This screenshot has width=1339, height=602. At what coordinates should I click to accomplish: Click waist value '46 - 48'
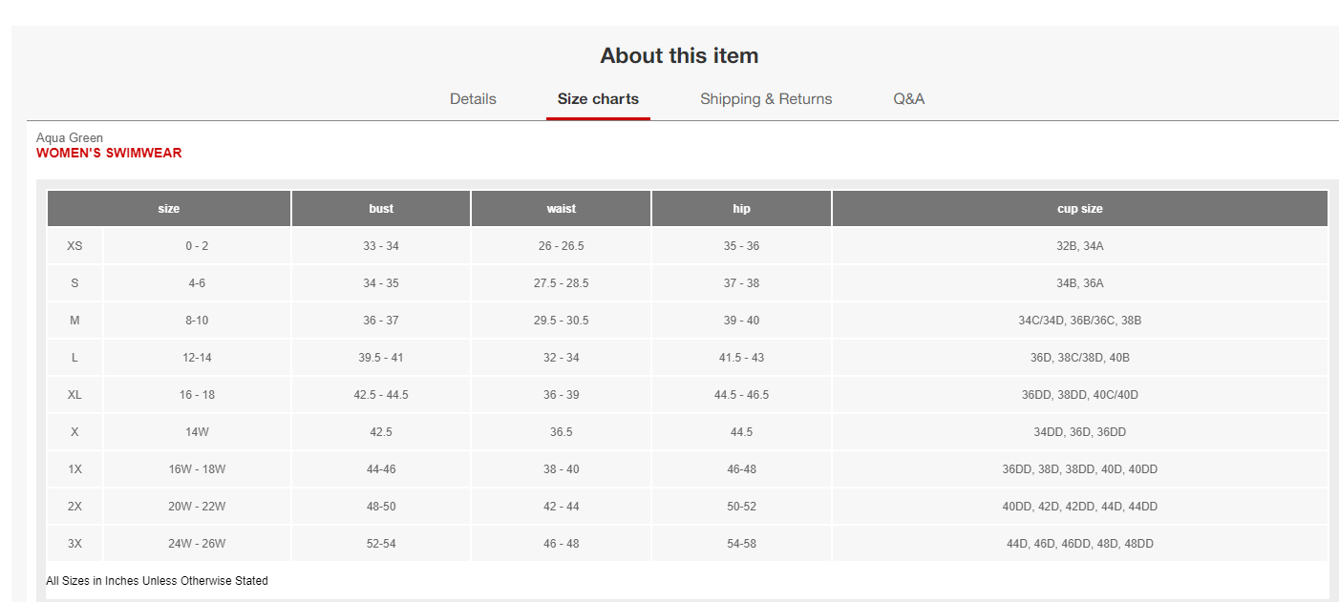pos(562,544)
